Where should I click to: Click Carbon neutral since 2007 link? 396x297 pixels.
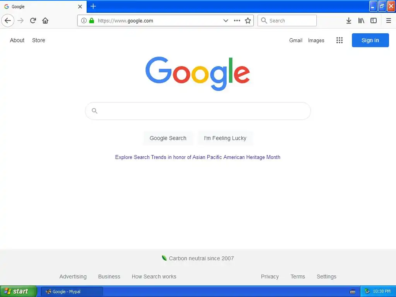pyautogui.click(x=198, y=258)
